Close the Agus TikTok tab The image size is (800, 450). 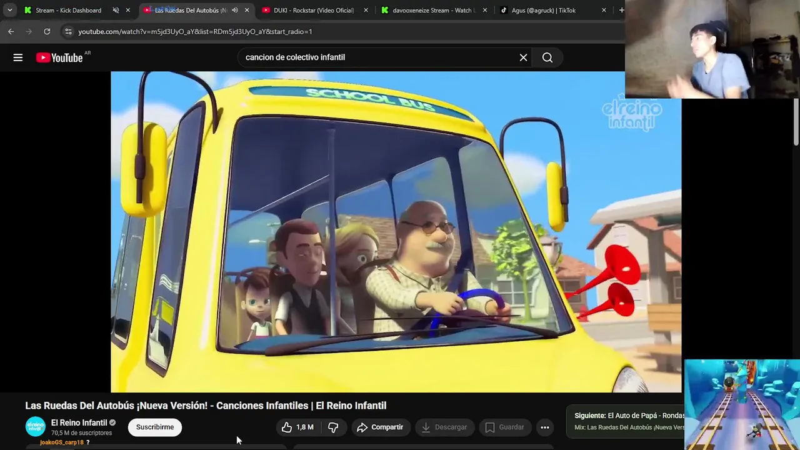click(604, 10)
